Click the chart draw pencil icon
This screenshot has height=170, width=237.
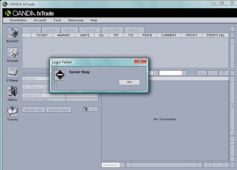pyautogui.click(x=226, y=73)
